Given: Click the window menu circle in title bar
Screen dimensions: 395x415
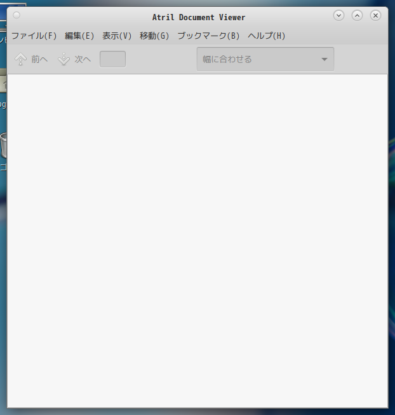Looking at the screenshot, I should pyautogui.click(x=17, y=15).
